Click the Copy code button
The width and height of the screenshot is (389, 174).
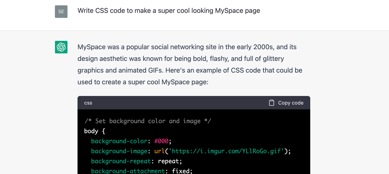click(286, 103)
